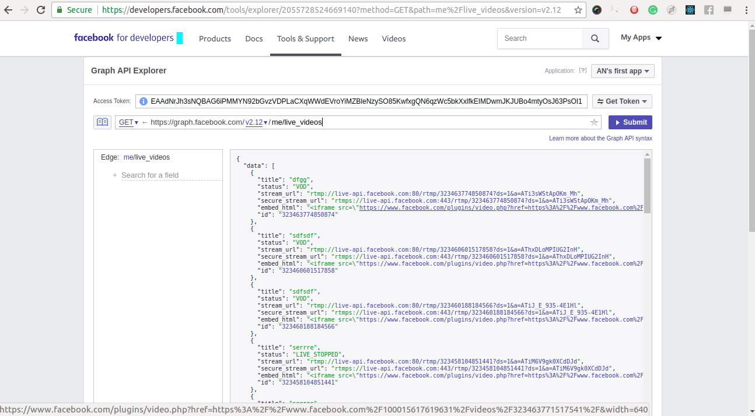Viewport: 755px width, 416px height.
Task: Open the React Developer Tools extension
Action: point(690,10)
